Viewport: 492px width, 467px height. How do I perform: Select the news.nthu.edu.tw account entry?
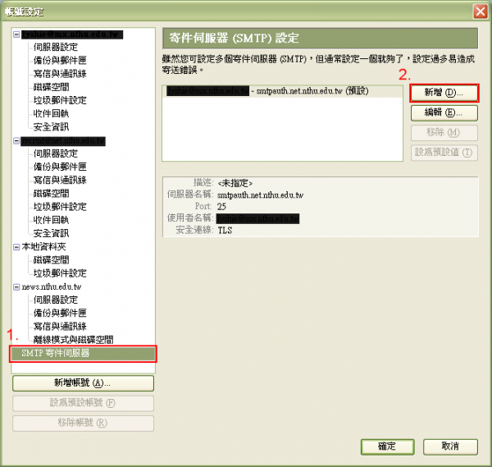pyautogui.click(x=52, y=287)
